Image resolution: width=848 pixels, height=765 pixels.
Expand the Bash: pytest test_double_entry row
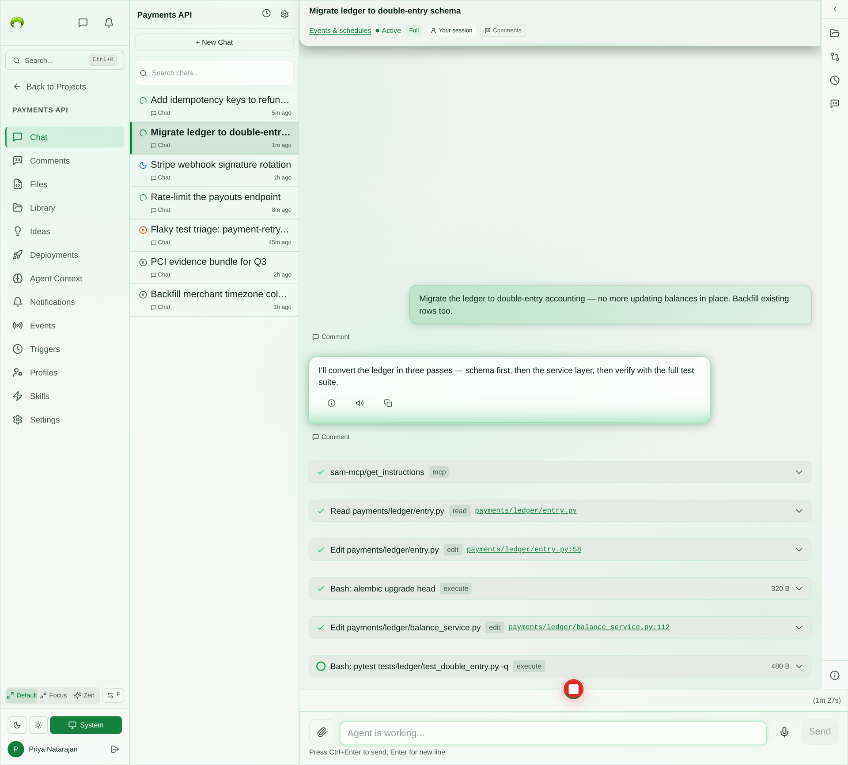click(560, 666)
